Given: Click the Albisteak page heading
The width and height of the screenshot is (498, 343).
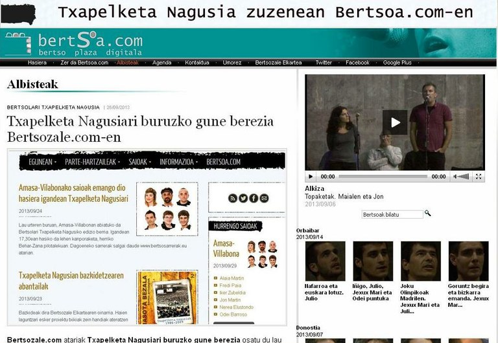Looking at the screenshot, I should pos(32,85).
